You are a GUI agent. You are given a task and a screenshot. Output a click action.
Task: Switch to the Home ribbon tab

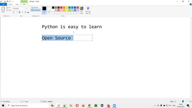(x=10, y=4)
